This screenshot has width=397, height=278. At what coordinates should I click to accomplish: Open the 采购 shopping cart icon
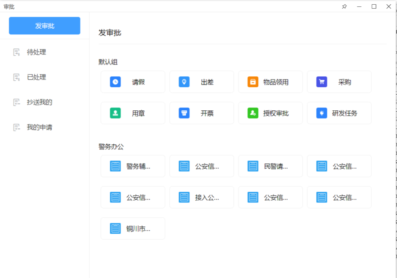click(x=321, y=82)
